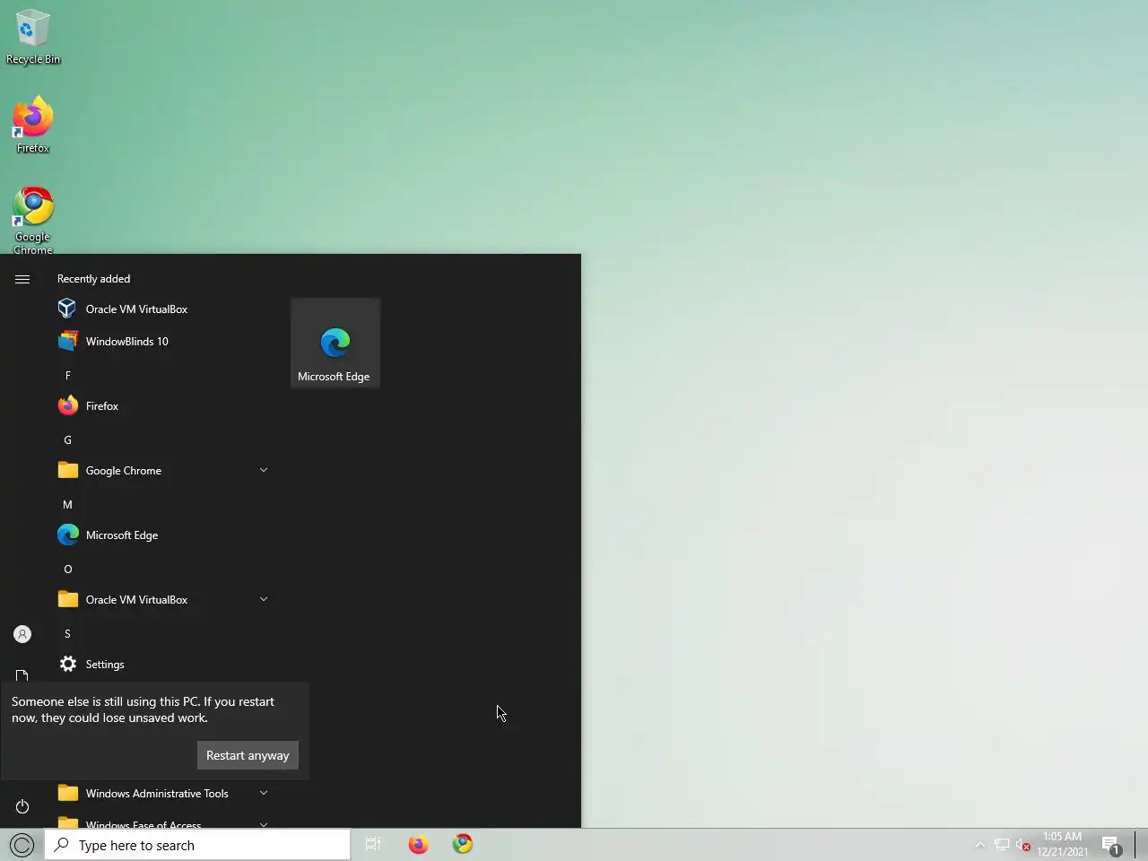The image size is (1148, 861).
Task: Open Task View on the taskbar
Action: point(373,844)
